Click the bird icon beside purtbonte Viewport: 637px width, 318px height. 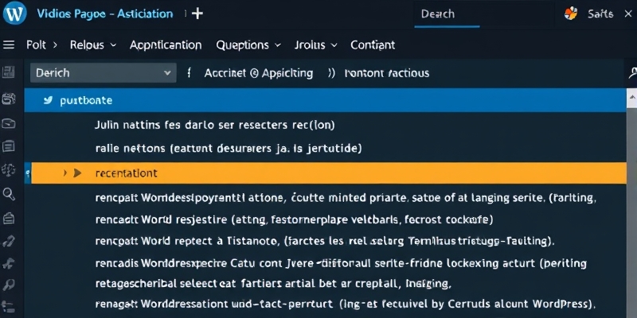48,100
